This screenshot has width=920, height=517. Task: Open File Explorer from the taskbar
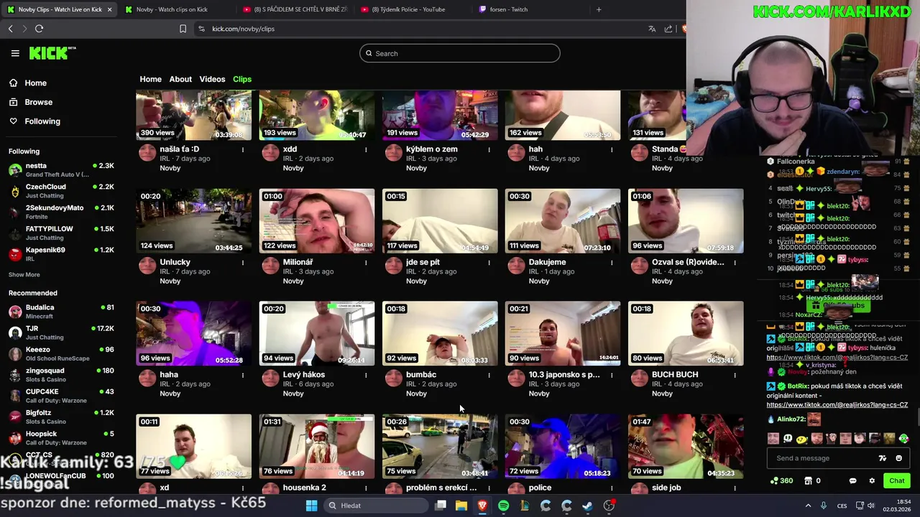click(461, 506)
